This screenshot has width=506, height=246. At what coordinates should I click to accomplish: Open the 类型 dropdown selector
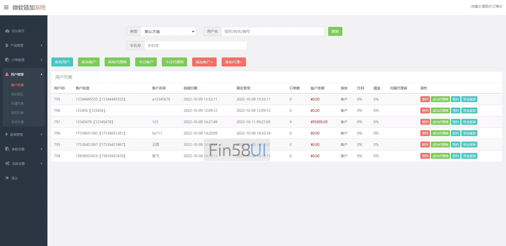click(168, 31)
